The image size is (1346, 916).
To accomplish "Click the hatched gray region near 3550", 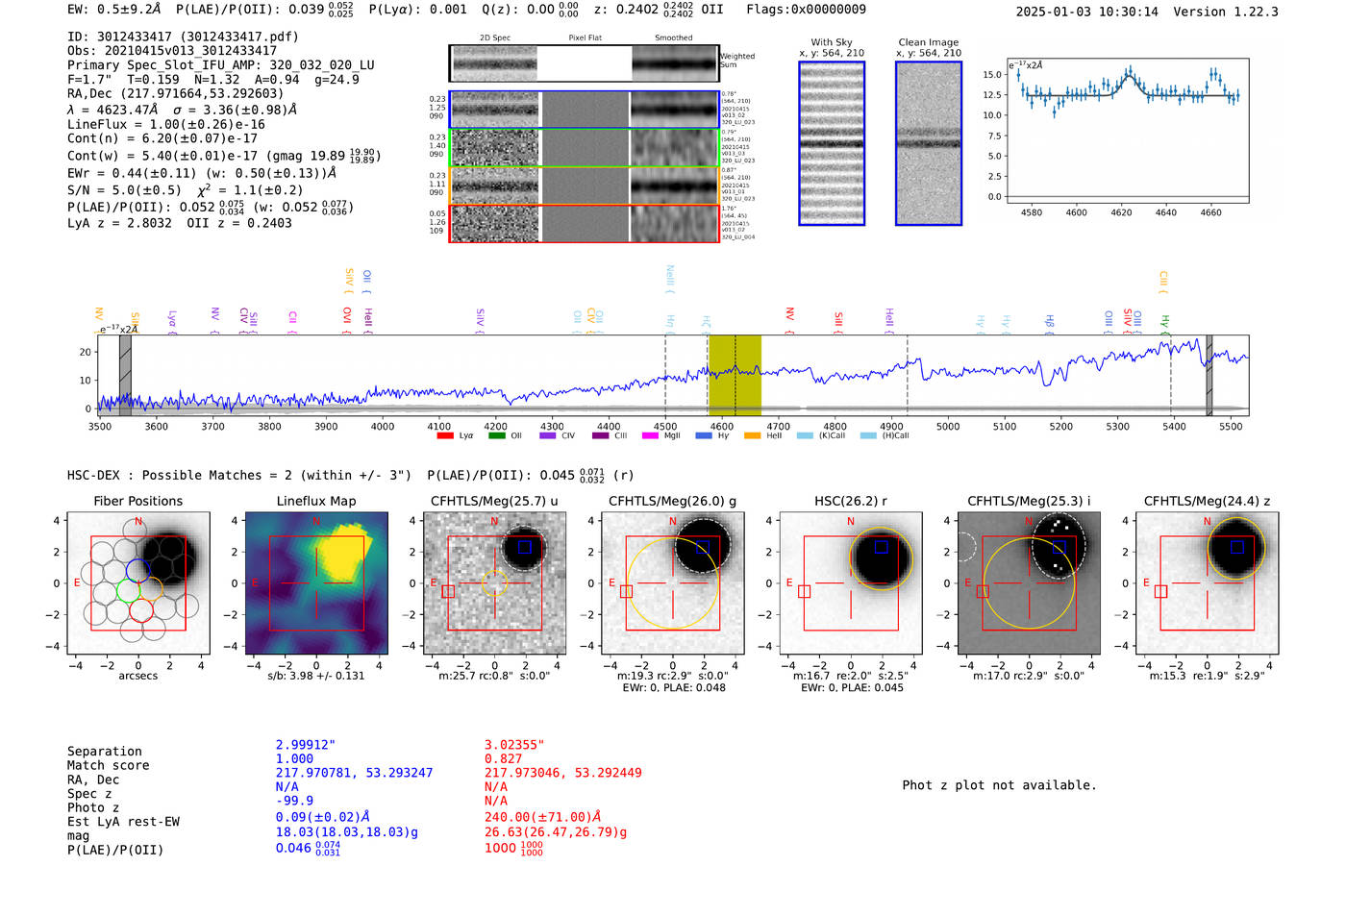I will click(x=125, y=375).
